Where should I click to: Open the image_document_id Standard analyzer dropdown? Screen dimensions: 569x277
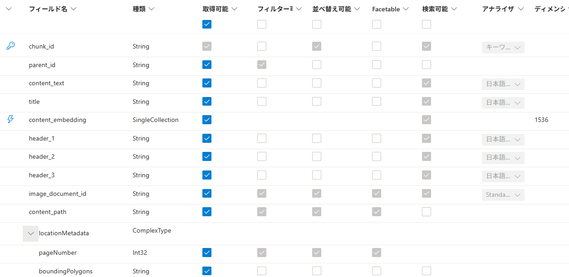point(503,195)
